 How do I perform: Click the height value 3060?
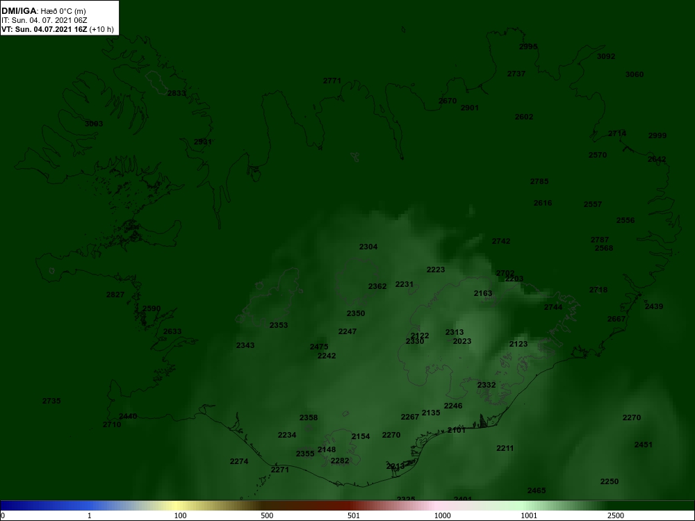point(635,74)
